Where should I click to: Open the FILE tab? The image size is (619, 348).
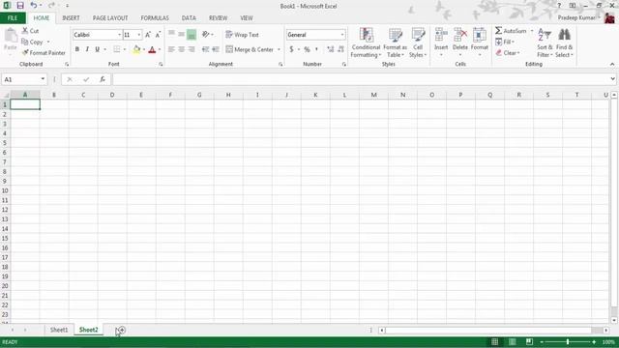pos(13,18)
